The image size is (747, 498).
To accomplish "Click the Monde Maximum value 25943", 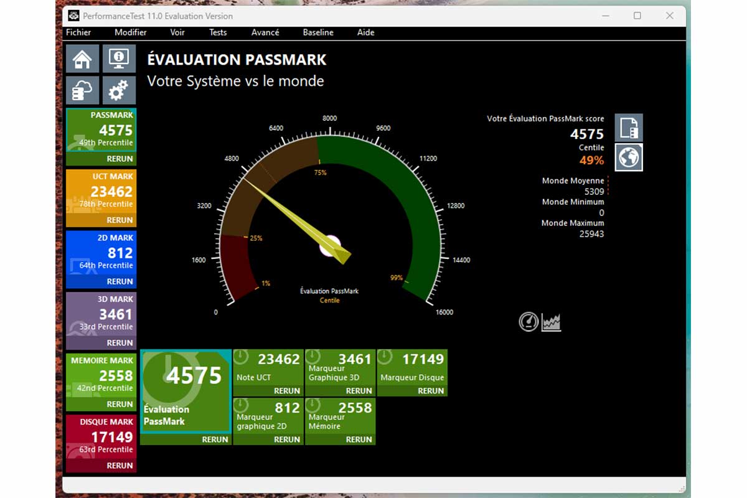I will [591, 234].
